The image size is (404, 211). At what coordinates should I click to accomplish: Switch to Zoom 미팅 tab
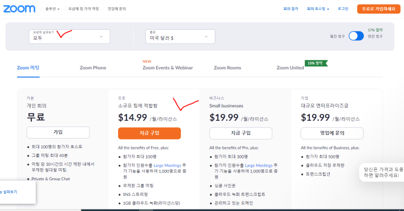click(x=28, y=68)
